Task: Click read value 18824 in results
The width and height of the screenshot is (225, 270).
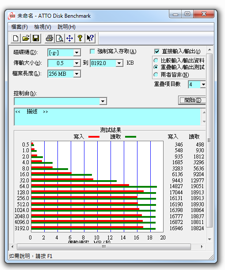Action: pos(197,228)
